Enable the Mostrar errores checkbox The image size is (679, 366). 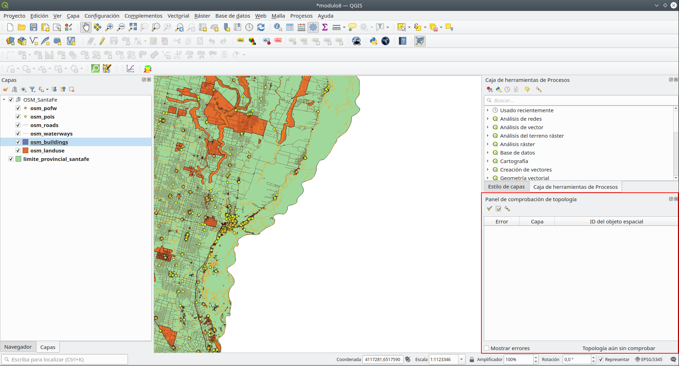pyautogui.click(x=487, y=348)
